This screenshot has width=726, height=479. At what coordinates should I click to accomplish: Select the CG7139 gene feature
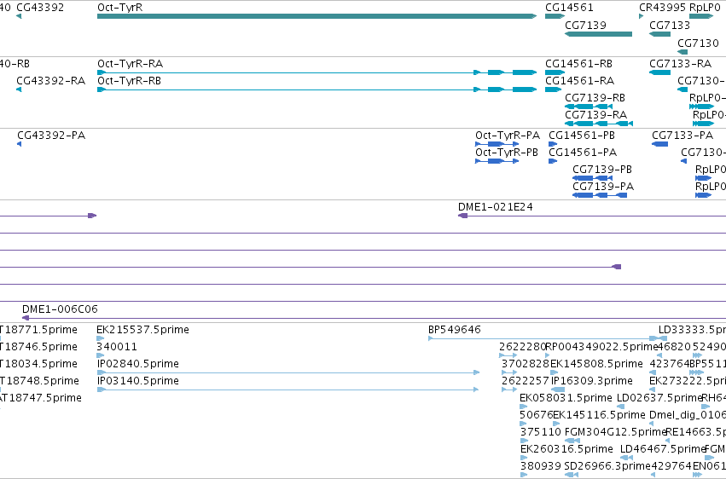coord(598,34)
